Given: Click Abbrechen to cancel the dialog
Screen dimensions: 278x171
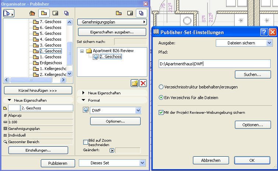Looking at the screenshot, I should tap(211, 160).
